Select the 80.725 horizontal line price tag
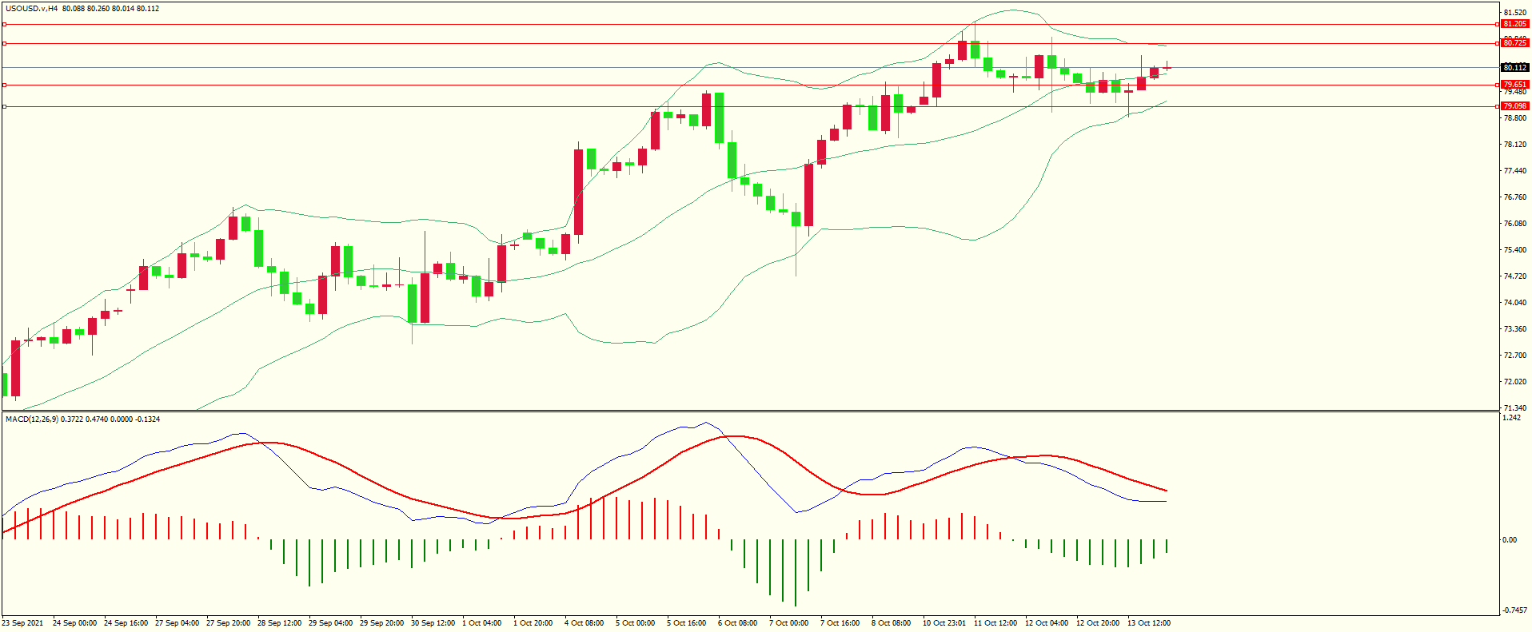Viewport: 1532px width, 632px height. 1514,43
